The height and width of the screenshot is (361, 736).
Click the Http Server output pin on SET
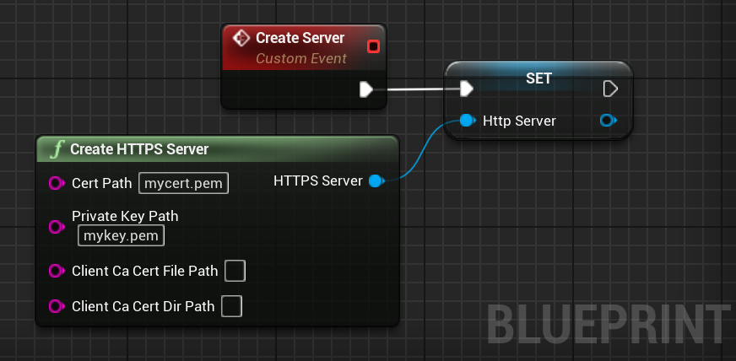click(609, 121)
